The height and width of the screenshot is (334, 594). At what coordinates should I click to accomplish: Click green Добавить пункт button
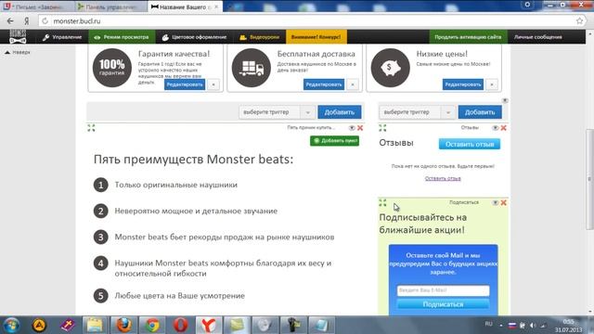pos(334,141)
